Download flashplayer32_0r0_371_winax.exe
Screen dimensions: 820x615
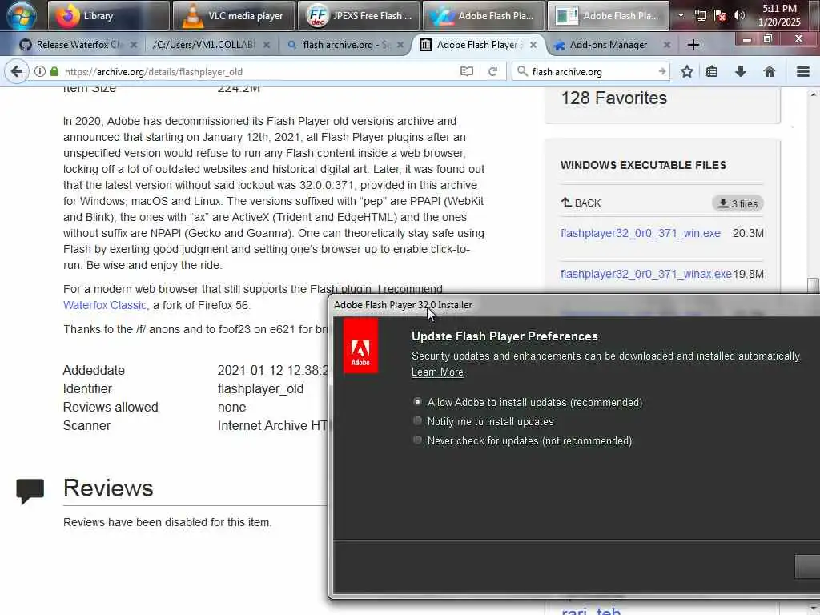[x=646, y=274]
